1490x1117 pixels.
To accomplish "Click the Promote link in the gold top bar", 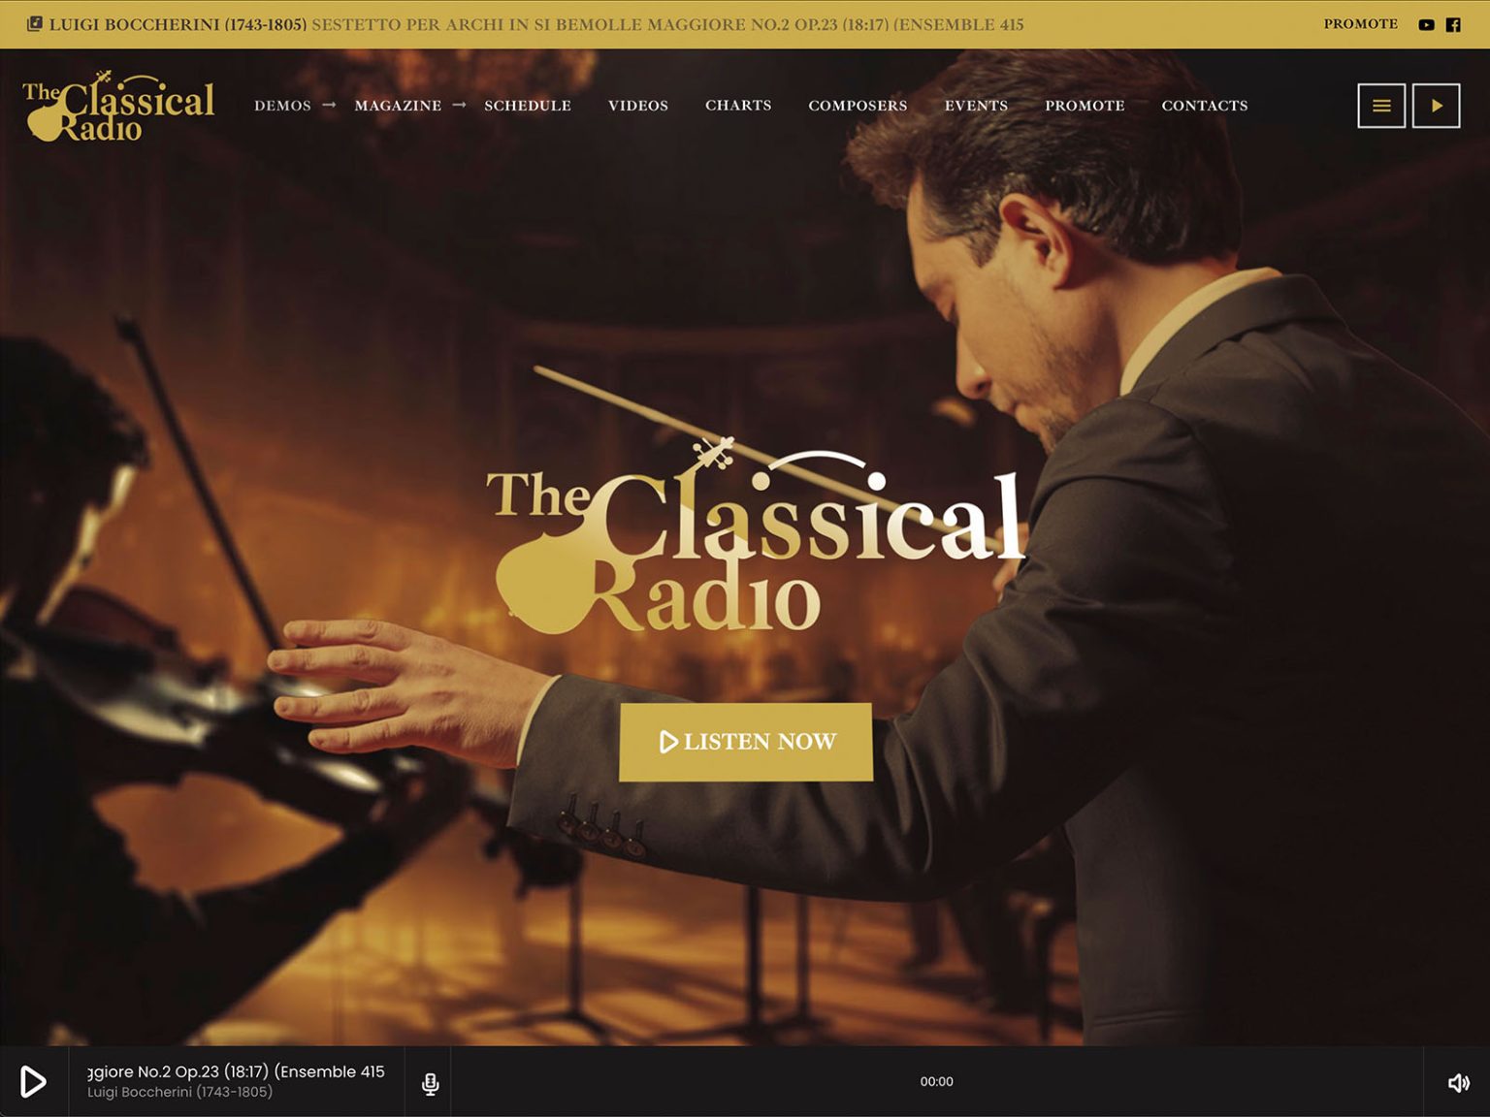I will [1361, 23].
